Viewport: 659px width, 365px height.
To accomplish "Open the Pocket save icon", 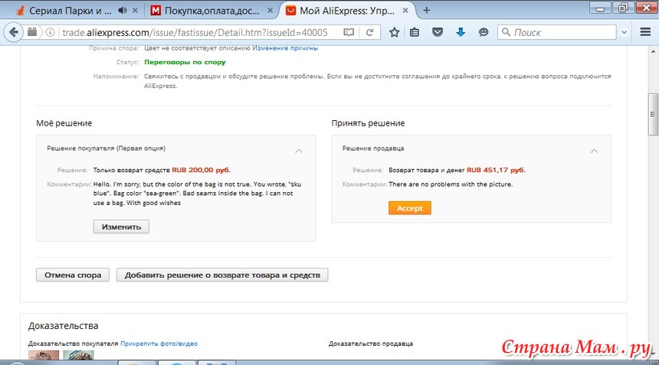I will coord(438,33).
